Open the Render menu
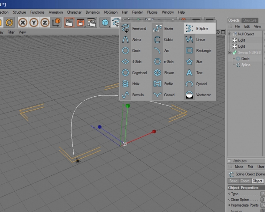 click(x=137, y=12)
